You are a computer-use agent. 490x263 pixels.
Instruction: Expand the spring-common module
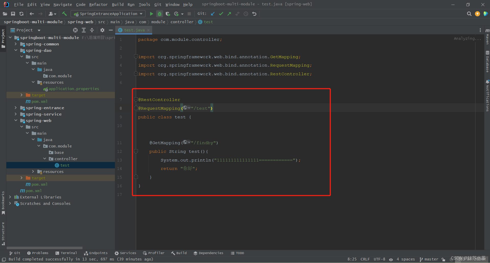(x=16, y=44)
